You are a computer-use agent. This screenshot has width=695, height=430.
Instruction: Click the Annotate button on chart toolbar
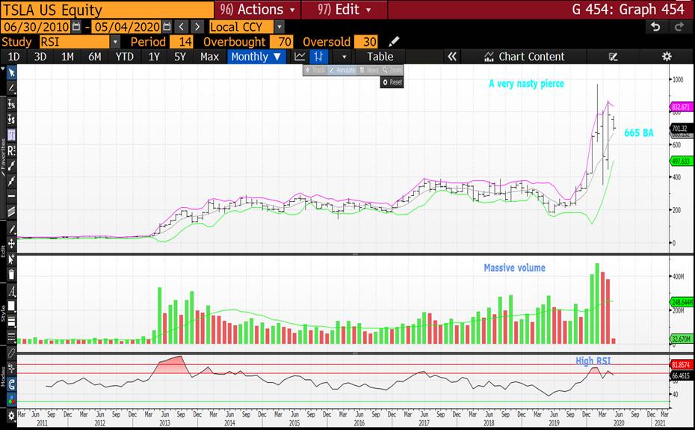342,70
